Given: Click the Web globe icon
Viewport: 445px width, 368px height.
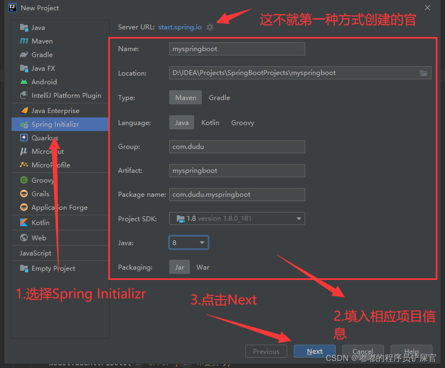Looking at the screenshot, I should (x=24, y=238).
